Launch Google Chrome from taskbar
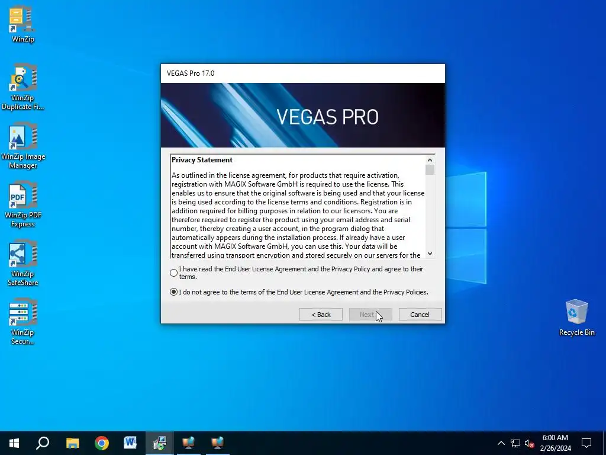This screenshot has height=455, width=606. click(102, 443)
